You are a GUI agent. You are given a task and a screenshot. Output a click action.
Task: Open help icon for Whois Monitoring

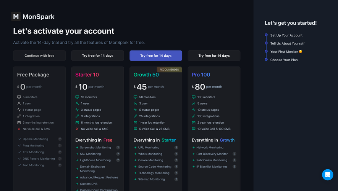click(x=176, y=154)
